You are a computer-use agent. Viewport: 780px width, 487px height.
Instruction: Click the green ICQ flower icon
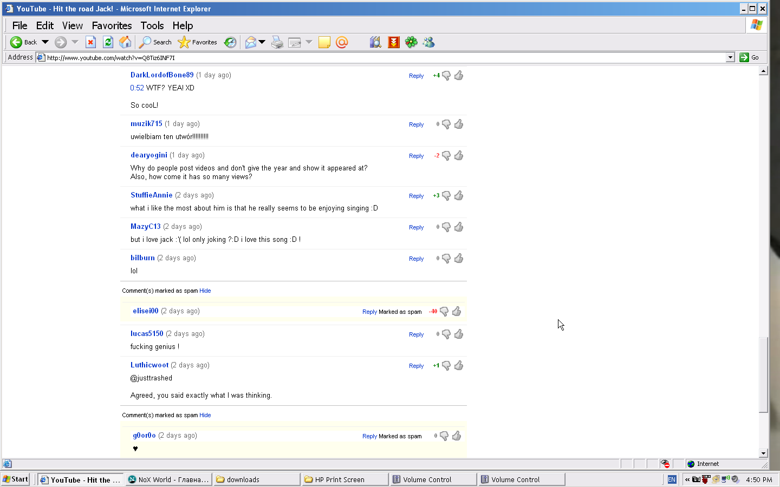click(411, 42)
